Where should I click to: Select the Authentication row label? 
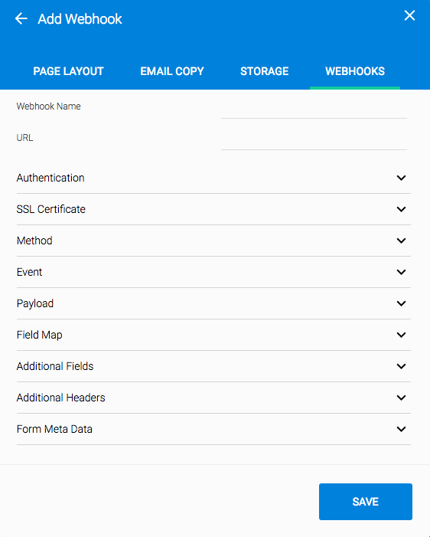50,178
